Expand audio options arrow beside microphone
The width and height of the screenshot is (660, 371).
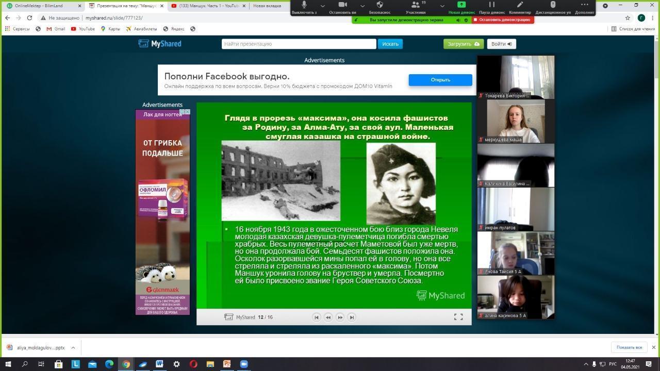(x=323, y=6)
